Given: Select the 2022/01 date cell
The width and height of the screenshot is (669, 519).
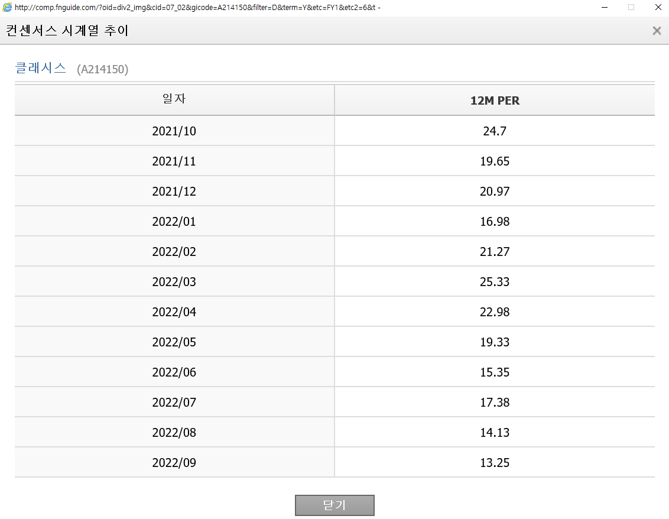Looking at the screenshot, I should click(174, 222).
